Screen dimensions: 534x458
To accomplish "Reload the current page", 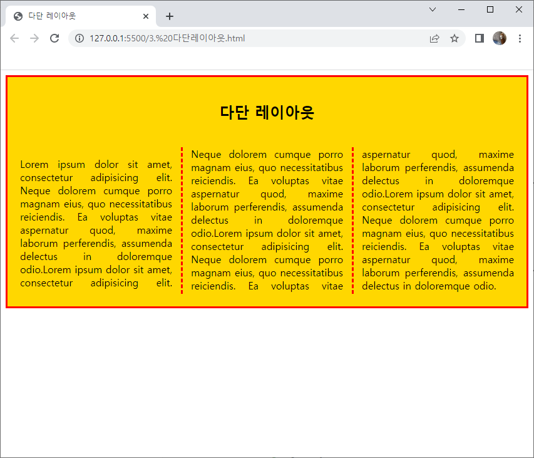I will point(54,38).
